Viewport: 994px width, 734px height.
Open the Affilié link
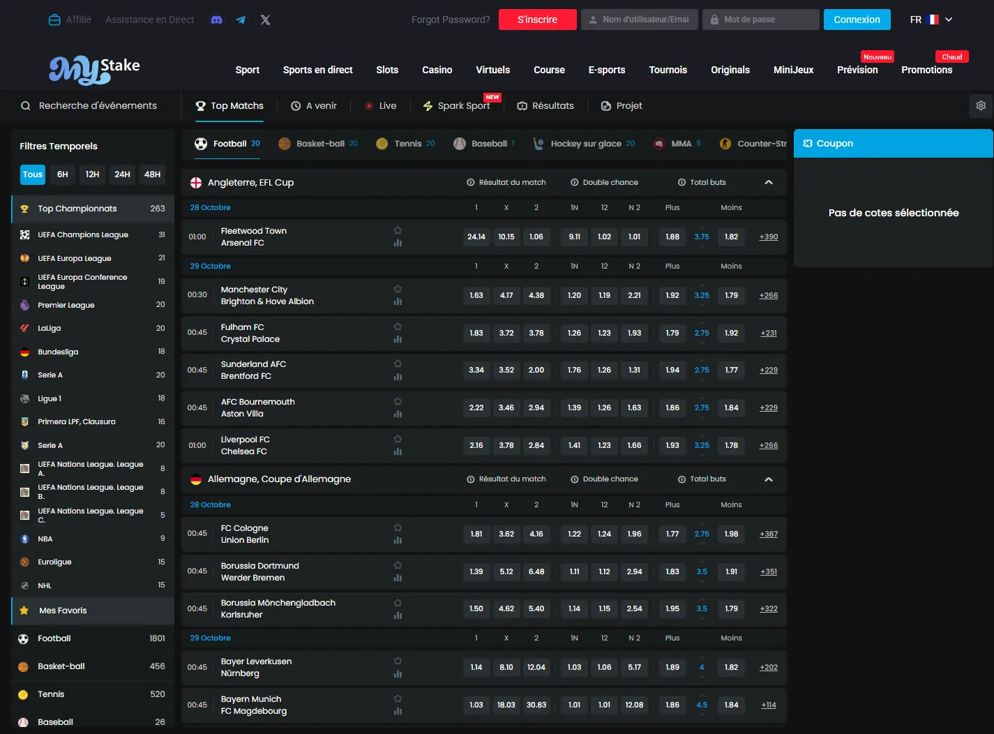(70, 20)
